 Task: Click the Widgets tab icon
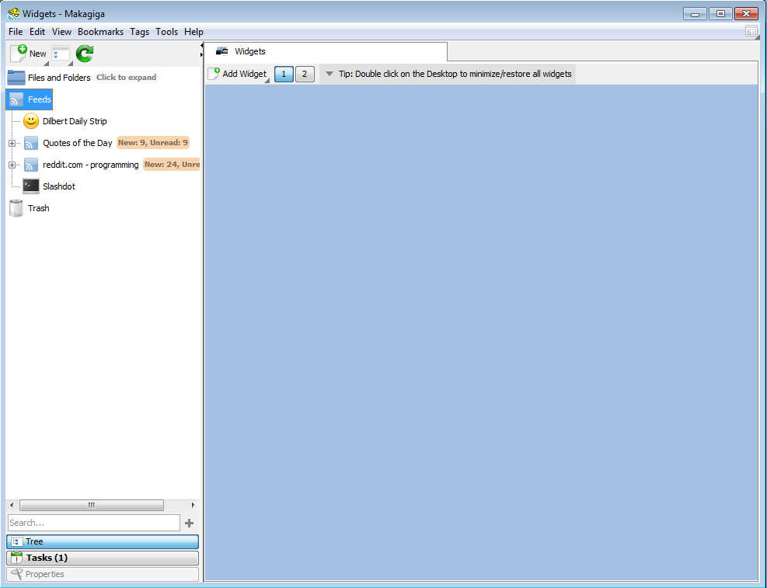coord(222,50)
